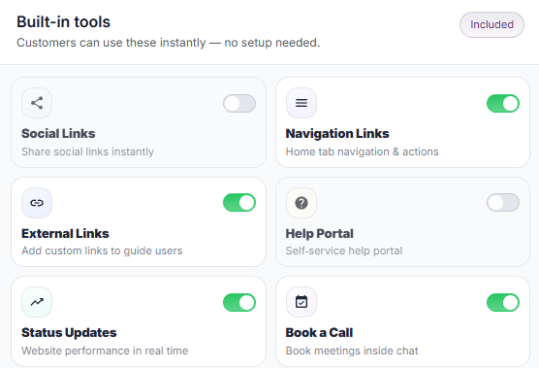This screenshot has width=539, height=368.
Task: Click the Social Links share icon
Action: pos(37,103)
